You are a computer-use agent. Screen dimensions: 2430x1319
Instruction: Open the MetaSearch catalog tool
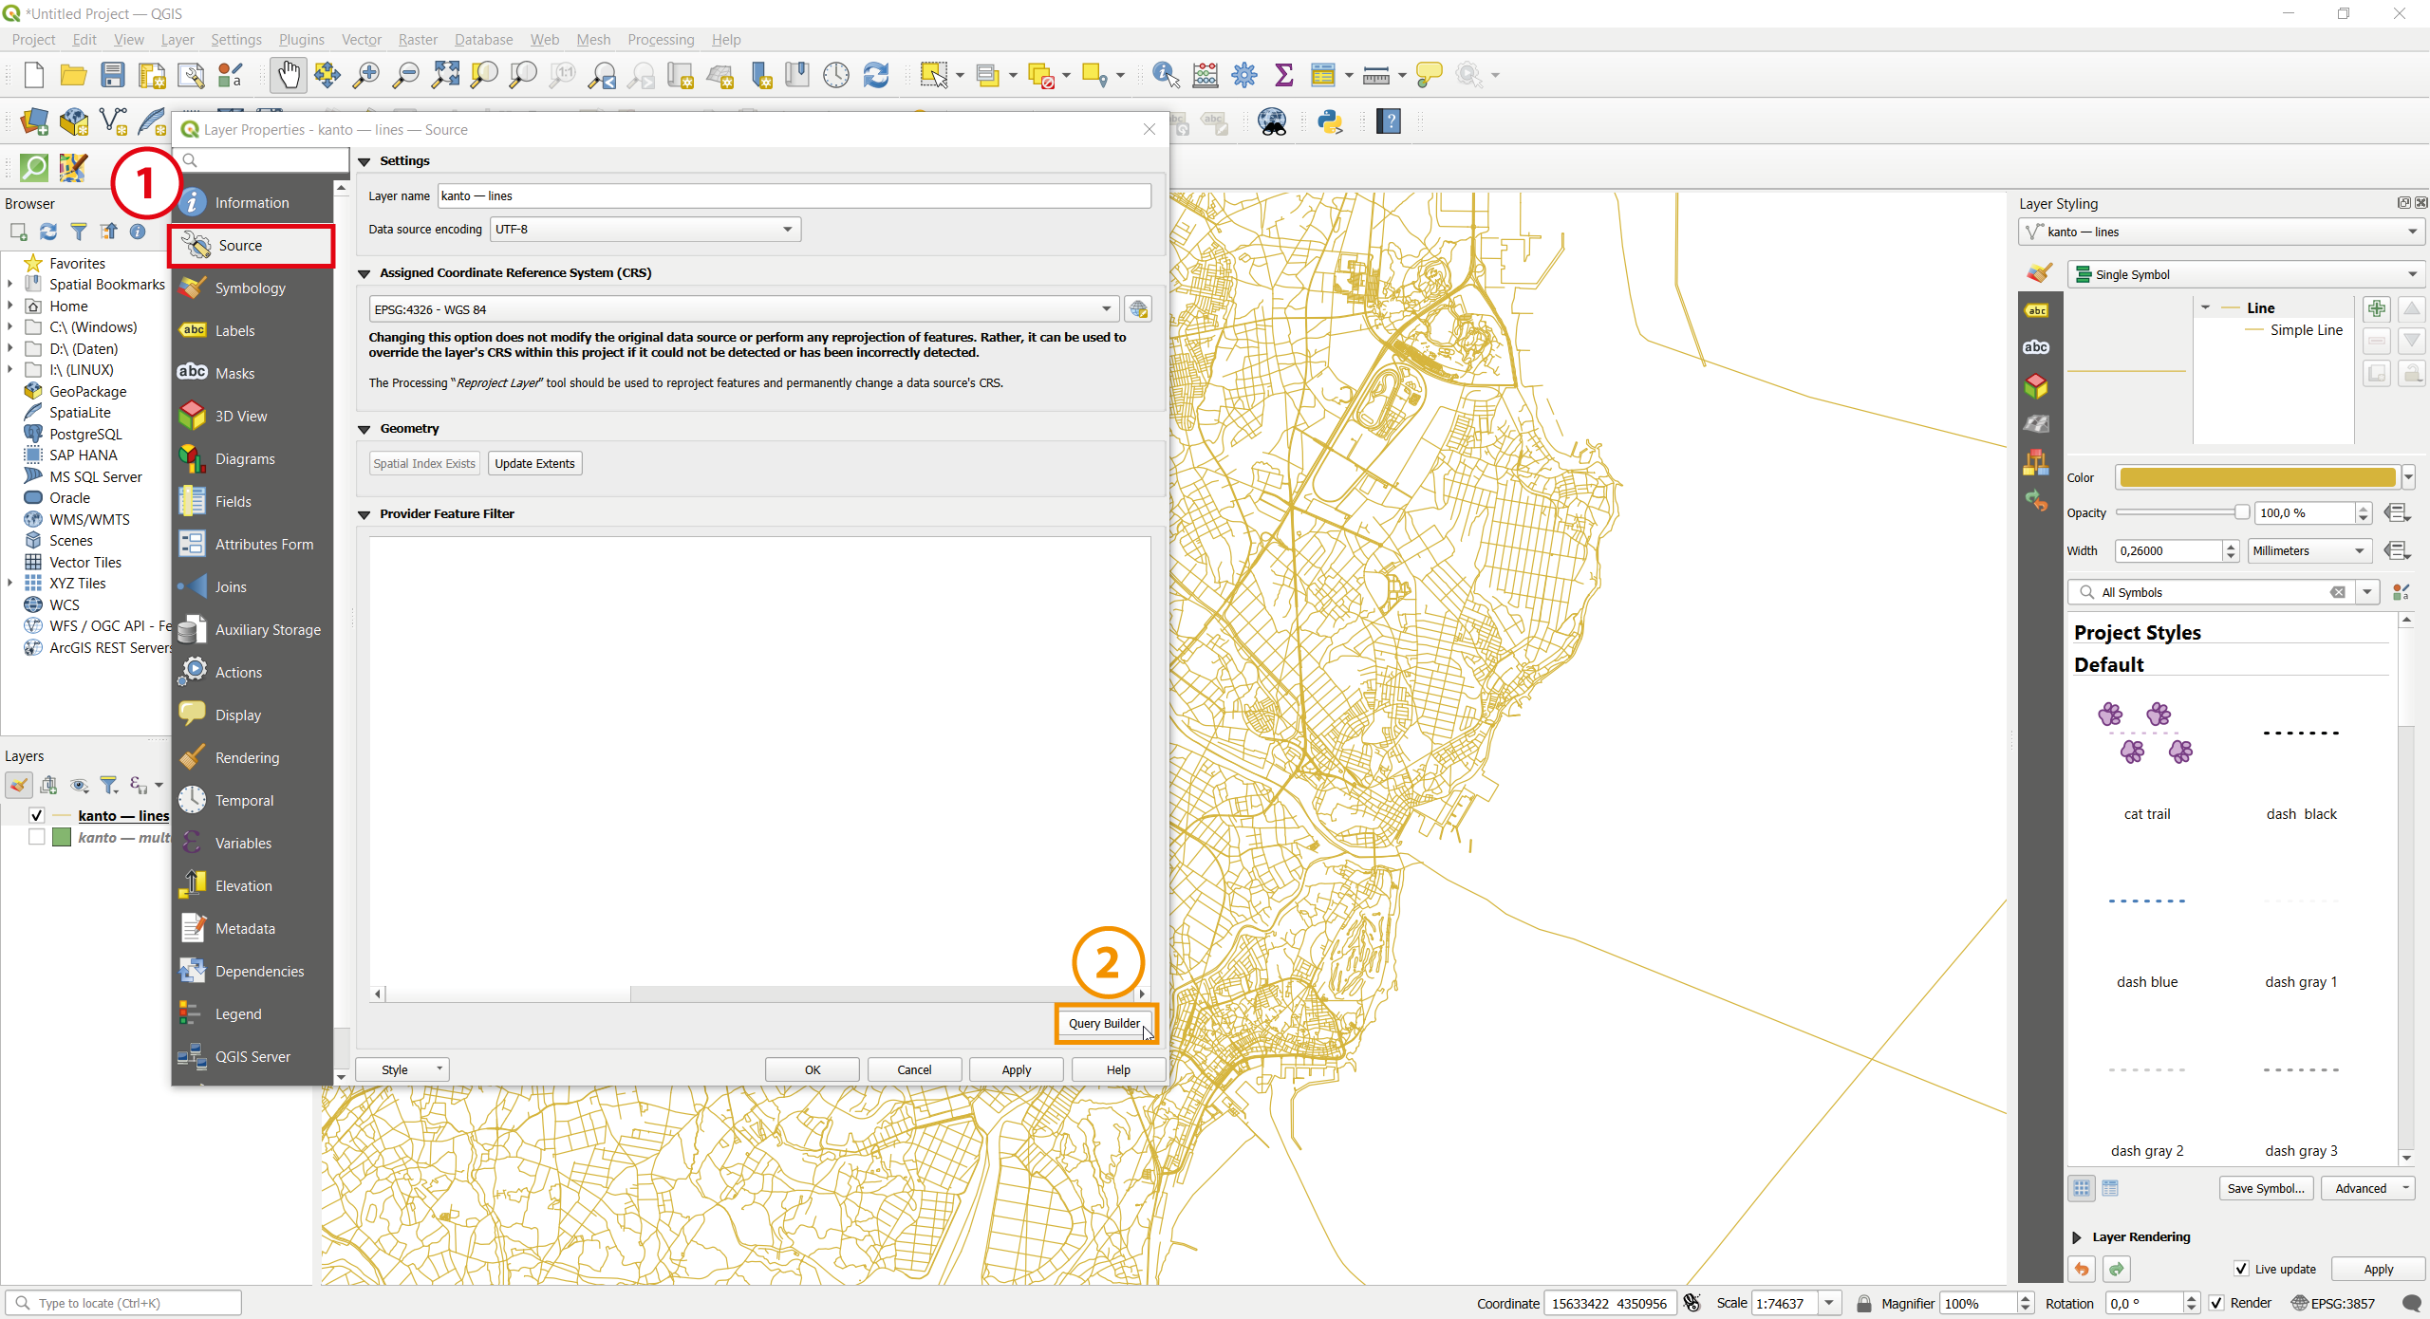pyautogui.click(x=1272, y=121)
